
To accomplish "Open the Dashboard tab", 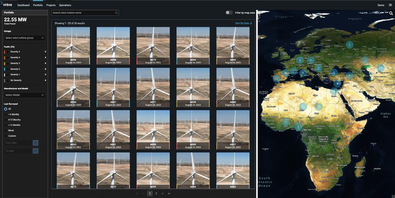I will pos(24,5).
